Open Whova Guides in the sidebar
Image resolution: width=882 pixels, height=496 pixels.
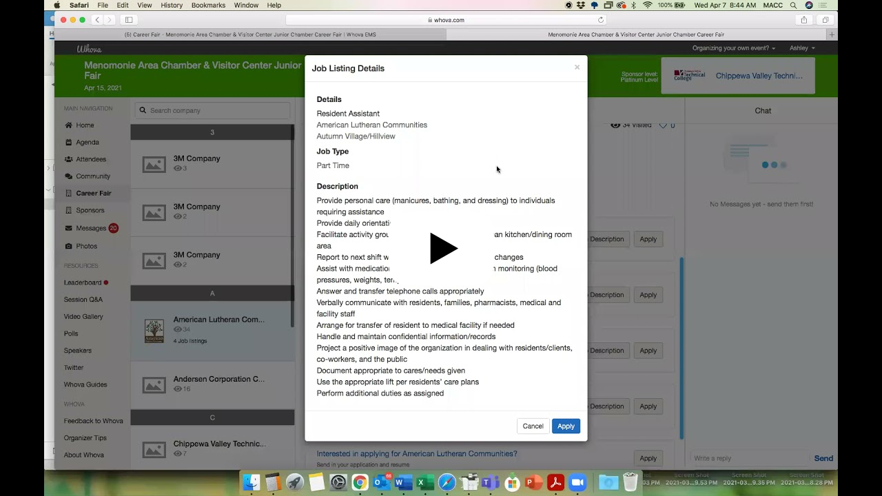pos(85,384)
